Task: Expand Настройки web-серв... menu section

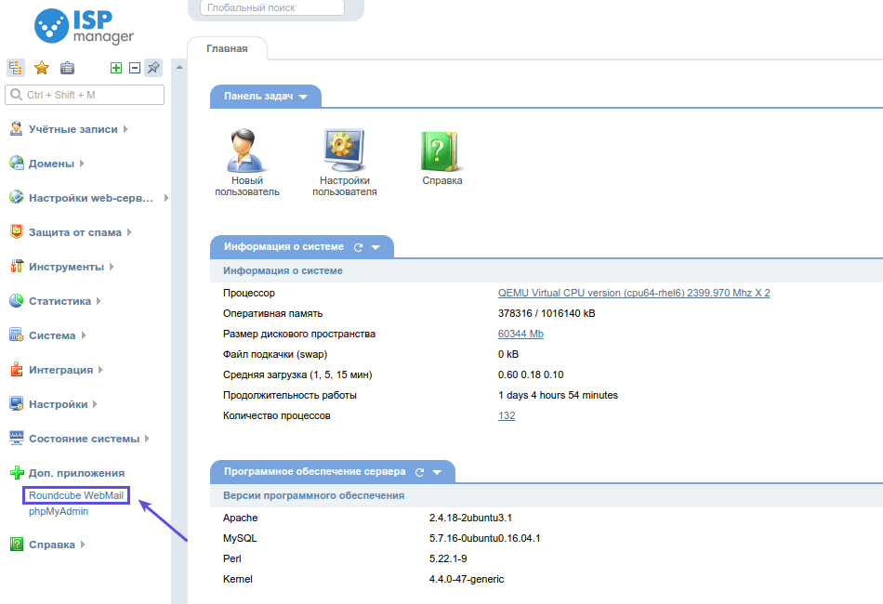Action: click(x=166, y=198)
